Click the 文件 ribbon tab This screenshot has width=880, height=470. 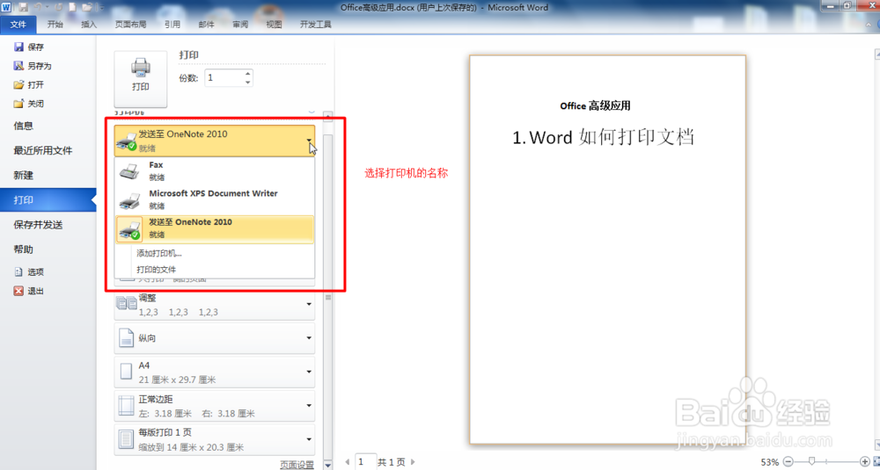pyautogui.click(x=18, y=25)
